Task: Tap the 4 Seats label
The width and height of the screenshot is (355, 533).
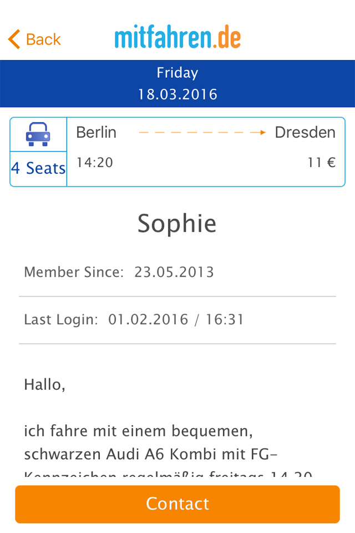Action: click(38, 168)
